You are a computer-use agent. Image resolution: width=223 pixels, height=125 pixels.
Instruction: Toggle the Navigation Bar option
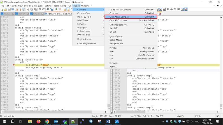pyautogui.click(x=116, y=44)
